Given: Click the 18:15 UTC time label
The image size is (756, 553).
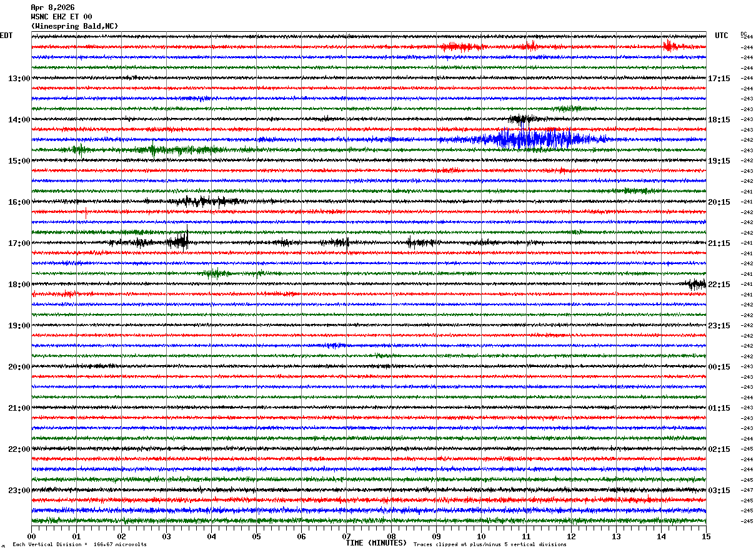Looking at the screenshot, I should click(719, 120).
